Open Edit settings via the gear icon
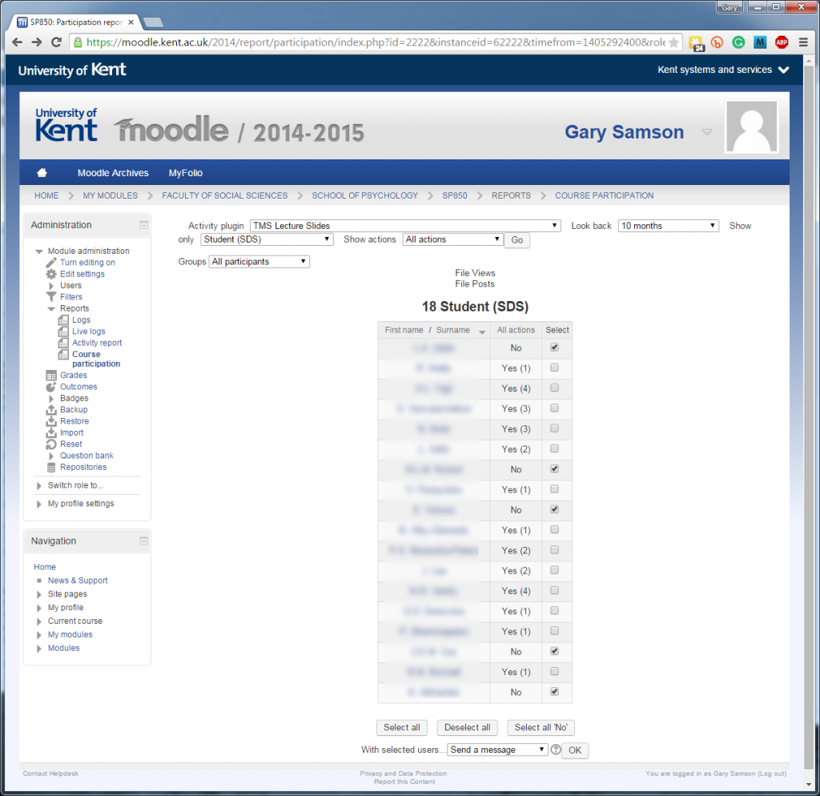The height and width of the screenshot is (796, 820). (x=50, y=273)
